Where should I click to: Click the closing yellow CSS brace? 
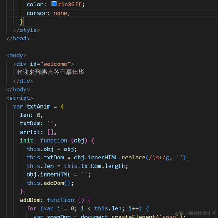pos(21,21)
